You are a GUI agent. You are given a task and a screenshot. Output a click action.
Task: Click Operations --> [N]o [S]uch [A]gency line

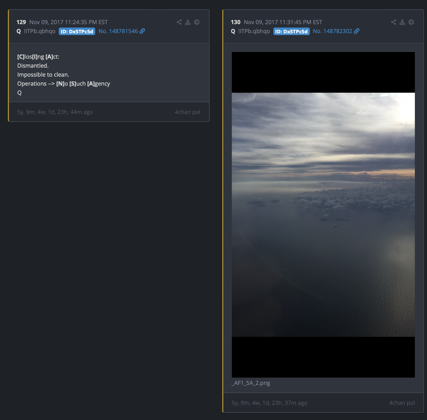[63, 84]
